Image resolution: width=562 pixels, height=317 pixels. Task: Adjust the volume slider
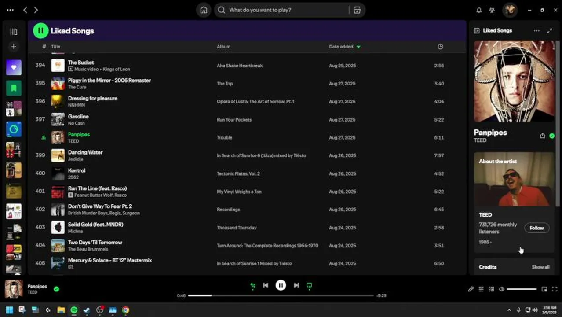522,289
